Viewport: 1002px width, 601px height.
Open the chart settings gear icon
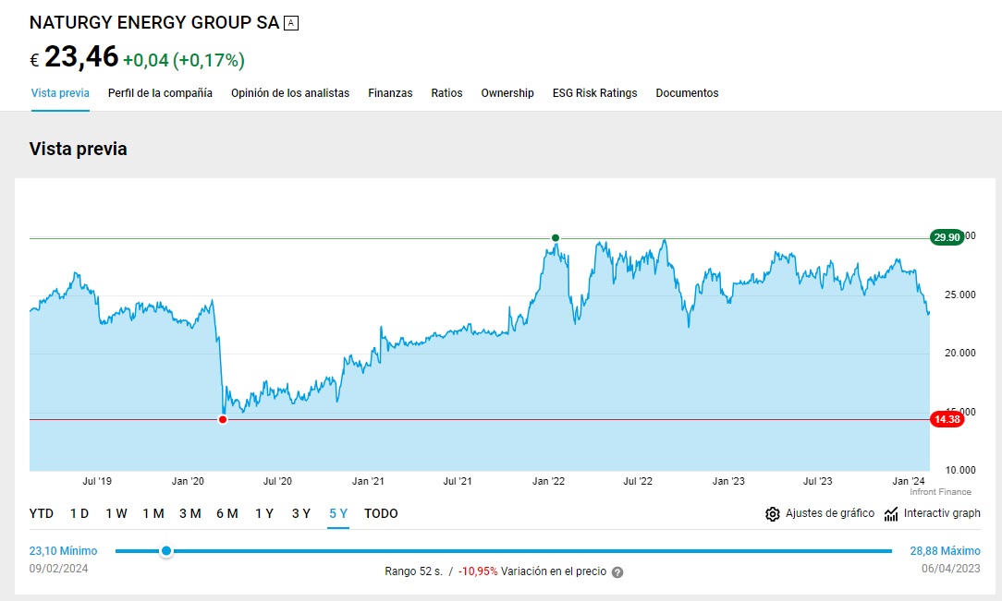773,514
